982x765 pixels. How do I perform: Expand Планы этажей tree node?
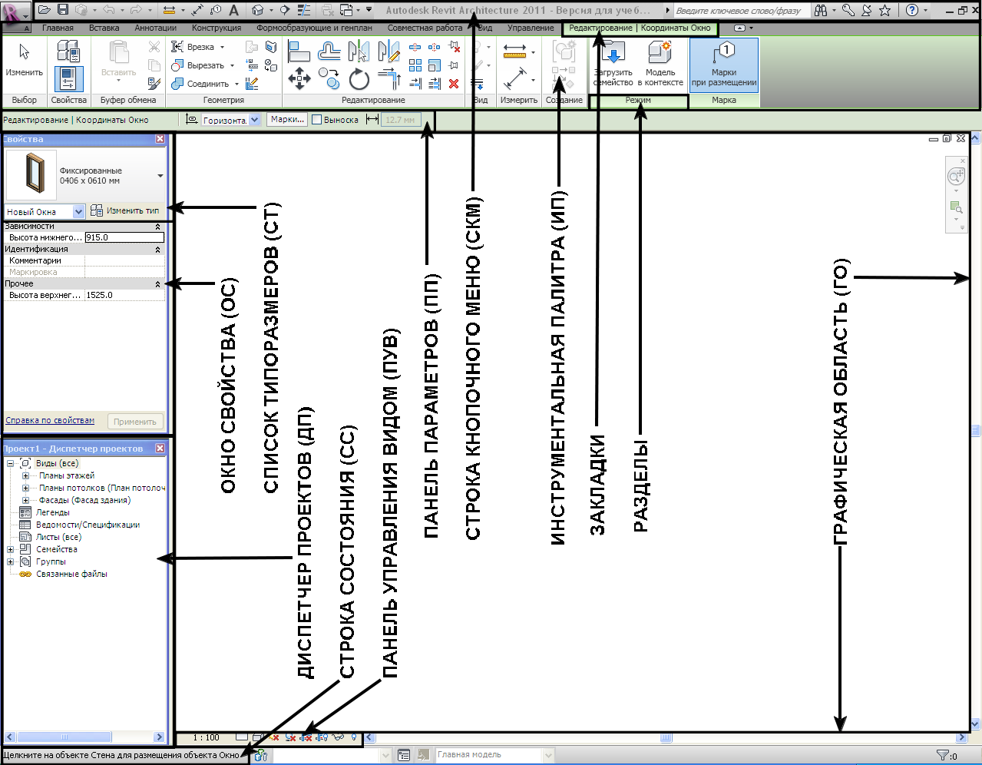tap(25, 475)
